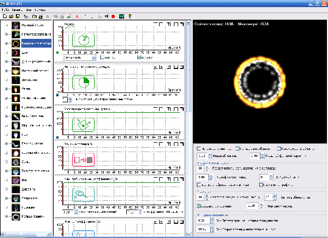This screenshot has width=328, height=238.
Task: Click the yellow question mark help icon
Action: tap(129, 16)
